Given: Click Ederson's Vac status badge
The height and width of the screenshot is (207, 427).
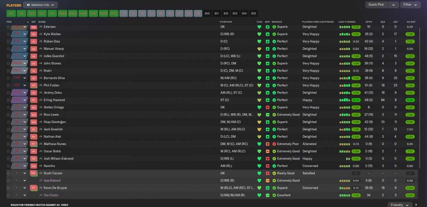Looking at the screenshot, I should (33, 27).
